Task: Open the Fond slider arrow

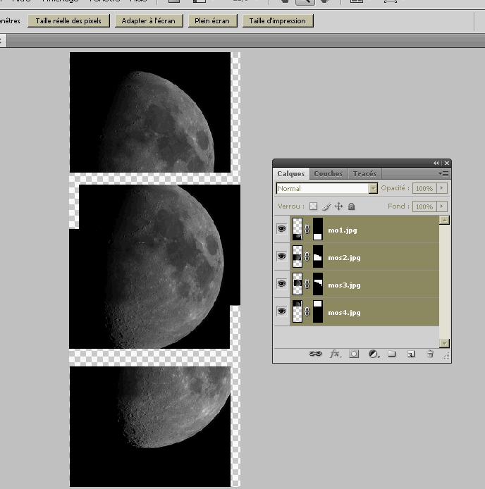Action: pos(441,206)
